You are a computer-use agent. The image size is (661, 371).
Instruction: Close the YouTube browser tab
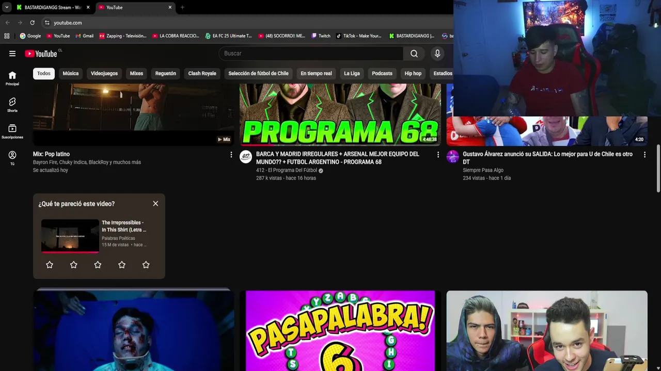170,7
